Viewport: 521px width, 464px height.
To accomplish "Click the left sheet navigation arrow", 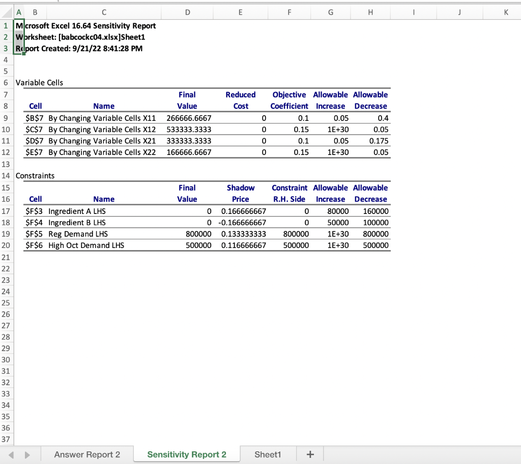I will [10, 454].
